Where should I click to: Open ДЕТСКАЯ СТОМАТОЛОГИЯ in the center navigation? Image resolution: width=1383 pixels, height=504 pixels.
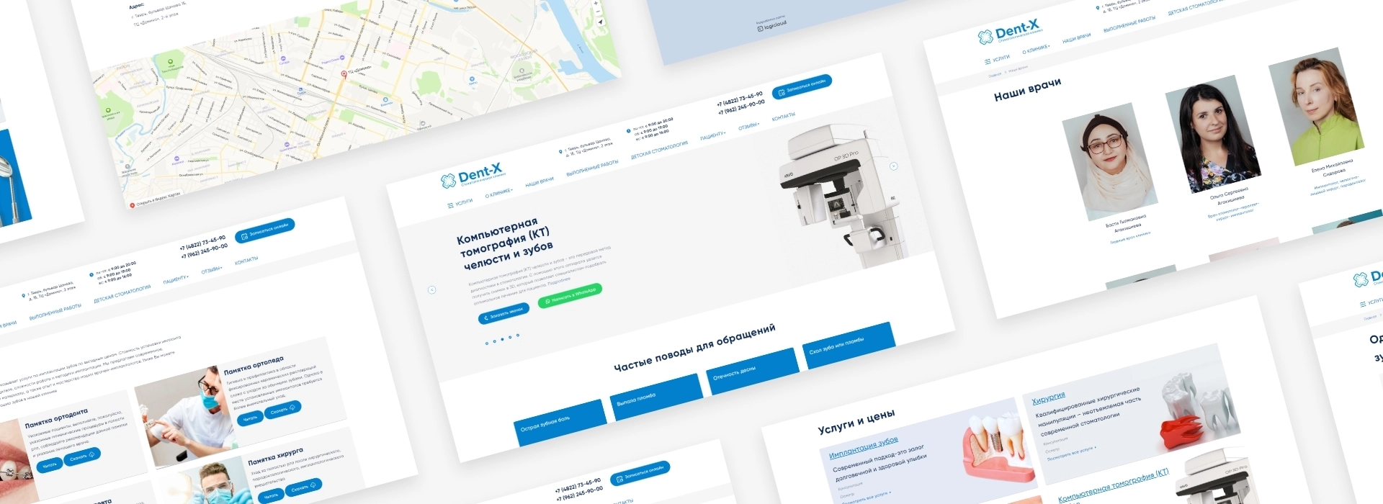click(659, 150)
